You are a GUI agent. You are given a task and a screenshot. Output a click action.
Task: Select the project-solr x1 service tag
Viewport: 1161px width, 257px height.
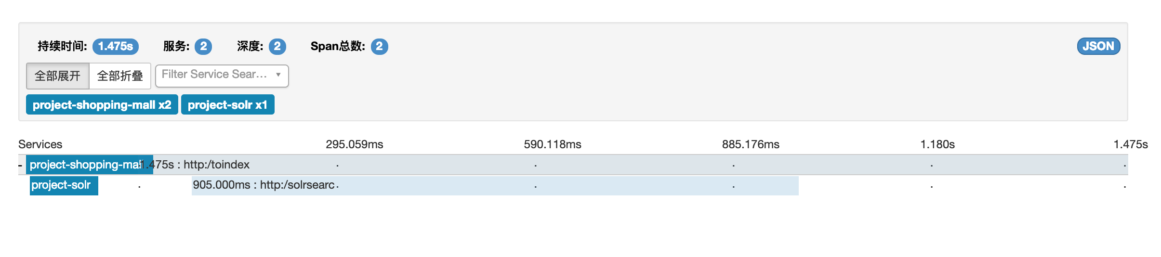click(x=227, y=105)
